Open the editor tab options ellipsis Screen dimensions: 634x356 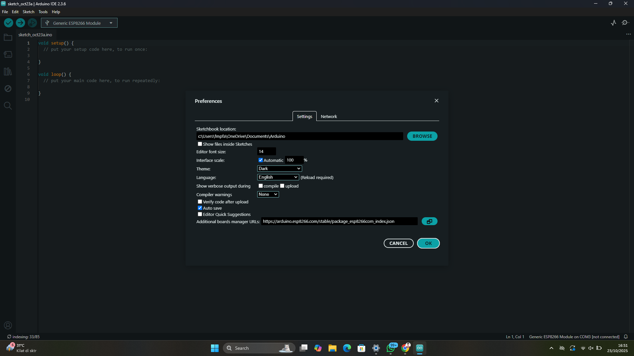tap(628, 34)
